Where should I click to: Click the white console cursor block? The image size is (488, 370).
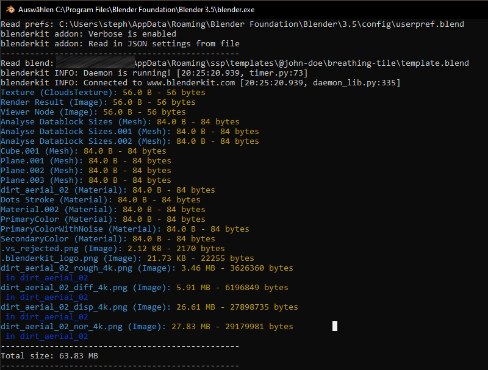pos(335,326)
